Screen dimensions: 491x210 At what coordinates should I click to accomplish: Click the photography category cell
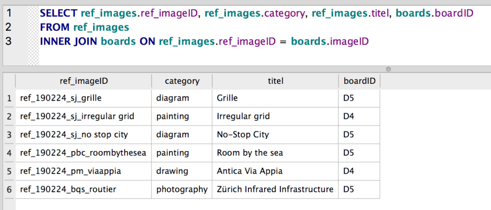tap(182, 189)
